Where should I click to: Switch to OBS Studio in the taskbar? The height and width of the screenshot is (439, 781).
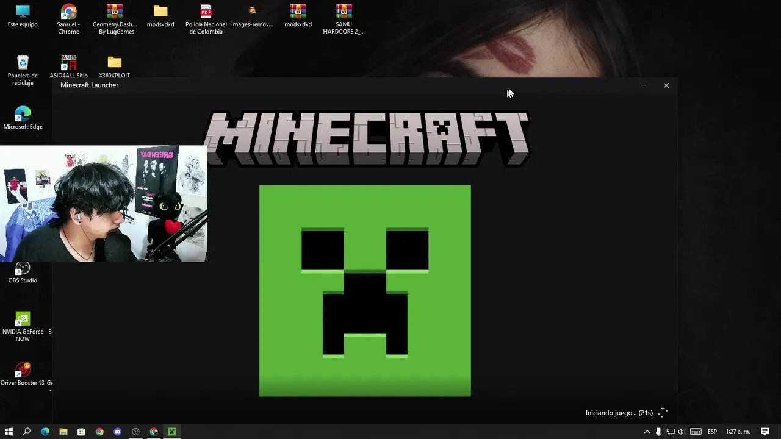pos(135,432)
